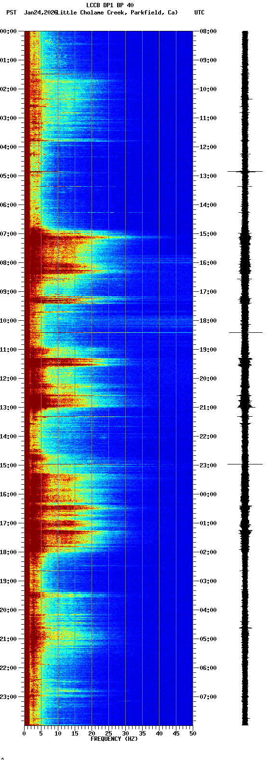Viewport: 266px width, 764px height.
Task: Select the PST axis label "22:00"
Action: tap(8, 668)
